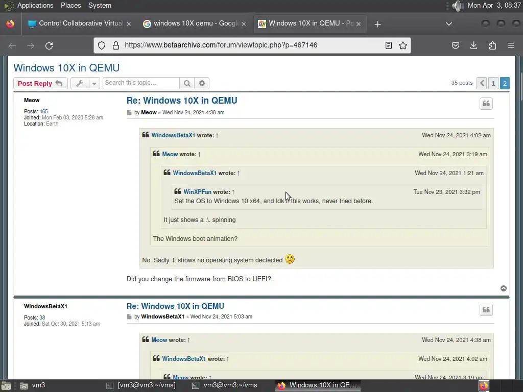Quote Meow's post with the quote icon
This screenshot has height=392, width=523.
pyautogui.click(x=486, y=103)
